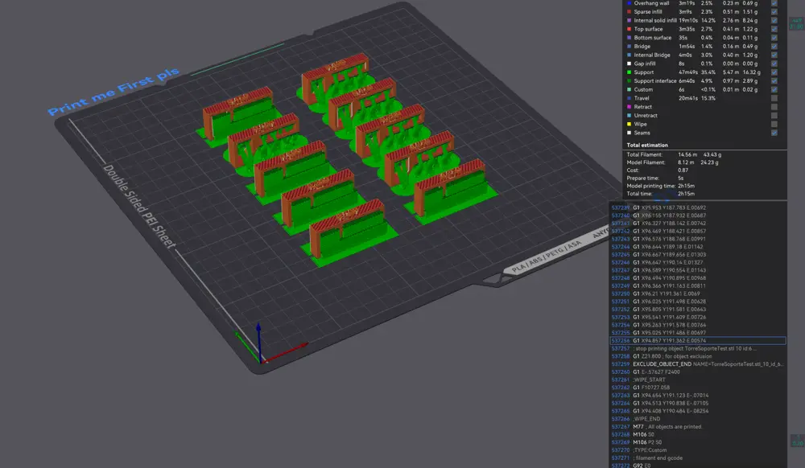Click the Model Filament 8.12 m value
The height and width of the screenshot is (468, 805).
pos(687,162)
